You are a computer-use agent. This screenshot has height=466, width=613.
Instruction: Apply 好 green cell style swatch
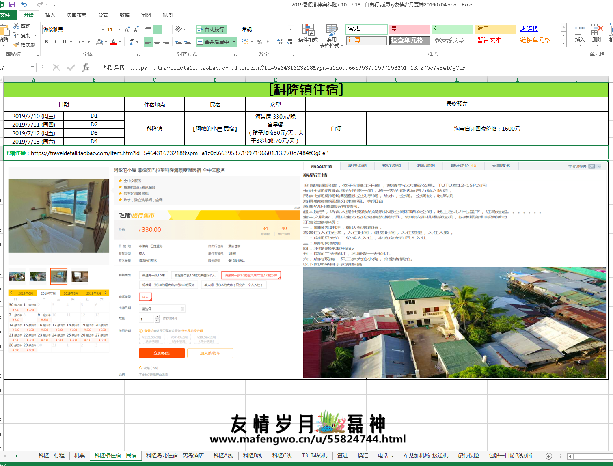(x=453, y=29)
